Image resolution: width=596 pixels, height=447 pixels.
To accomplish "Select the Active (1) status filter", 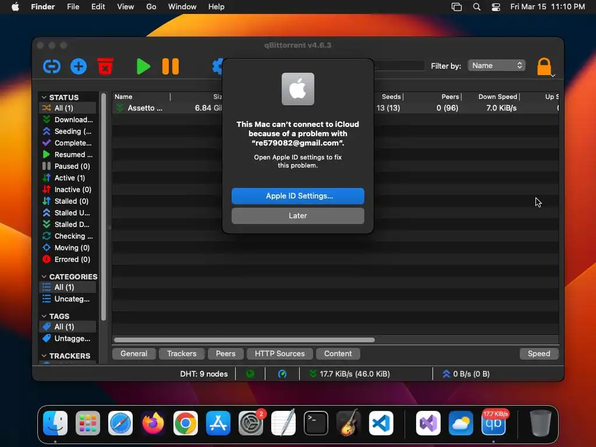I will (x=68, y=178).
